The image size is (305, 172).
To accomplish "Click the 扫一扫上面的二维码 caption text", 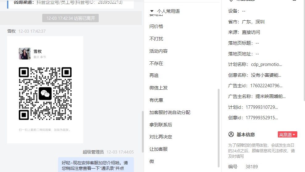I will (45, 130).
